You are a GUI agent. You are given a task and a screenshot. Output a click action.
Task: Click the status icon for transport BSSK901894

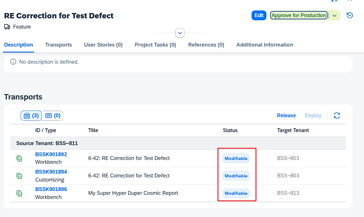click(20, 176)
